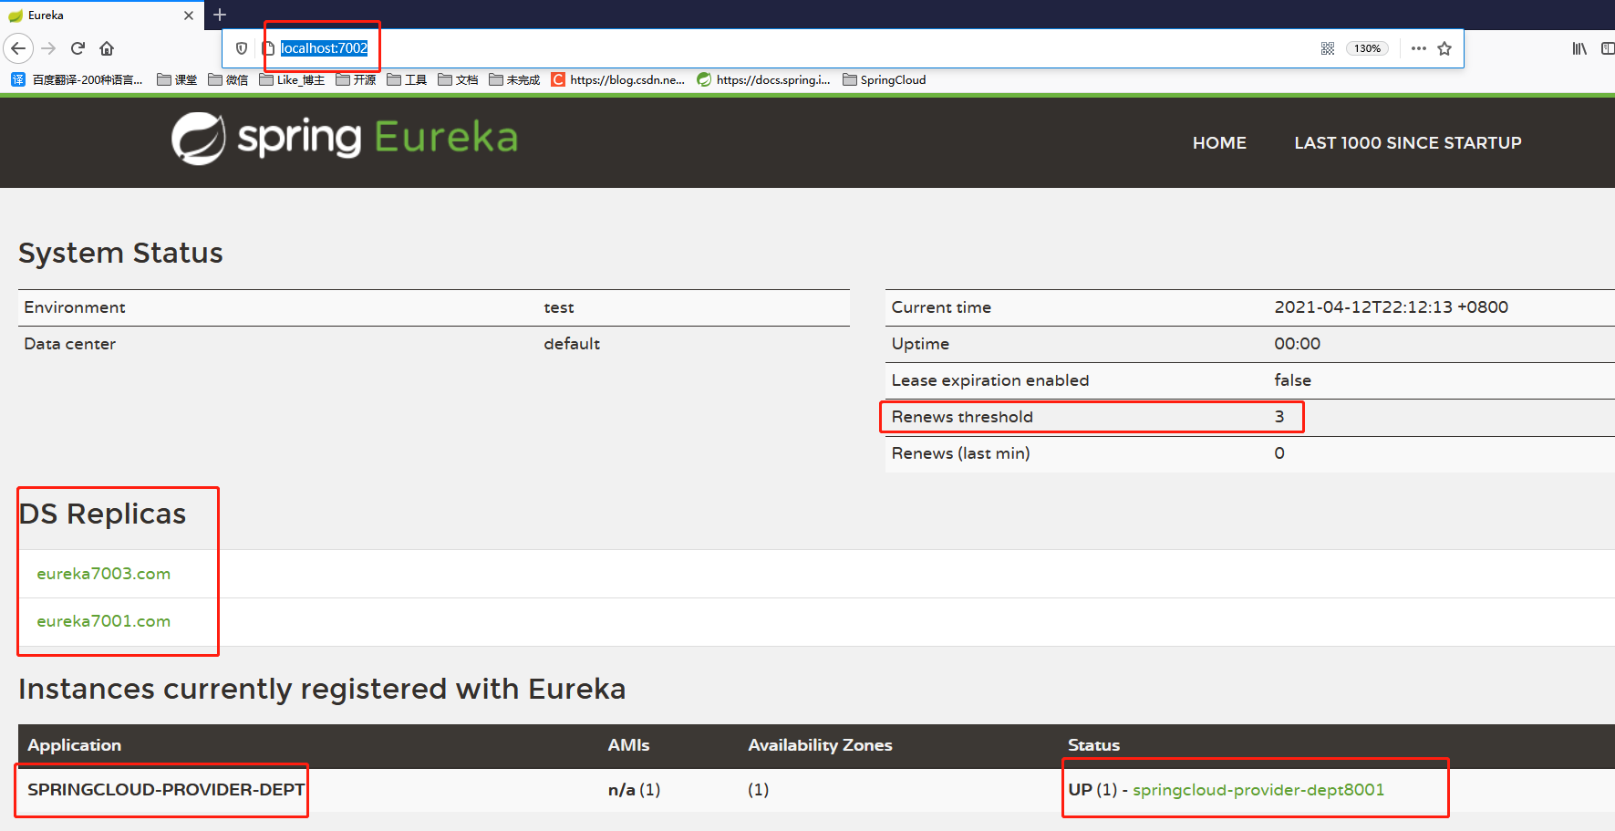Click the SPRINGCLOUD-PROVIDER-DEPT application cell
1615x831 pixels.
(x=166, y=790)
